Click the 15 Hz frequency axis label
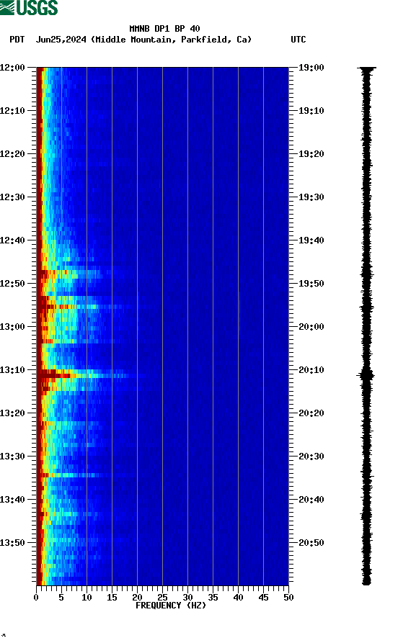Viewport: 398px width, 643px height. pos(112,598)
